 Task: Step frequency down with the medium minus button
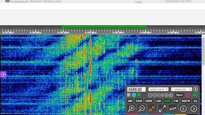pos(154,95)
